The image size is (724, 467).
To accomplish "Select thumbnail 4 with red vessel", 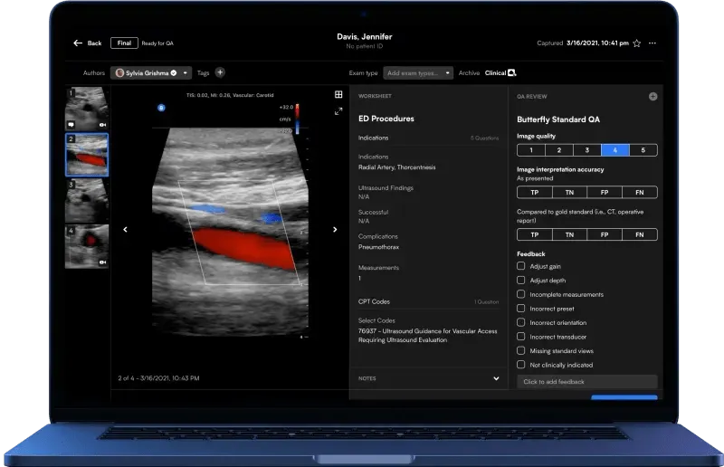I will click(x=87, y=246).
